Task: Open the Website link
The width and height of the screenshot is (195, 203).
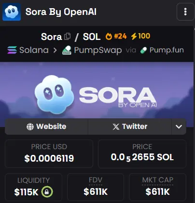Action: click(46, 127)
